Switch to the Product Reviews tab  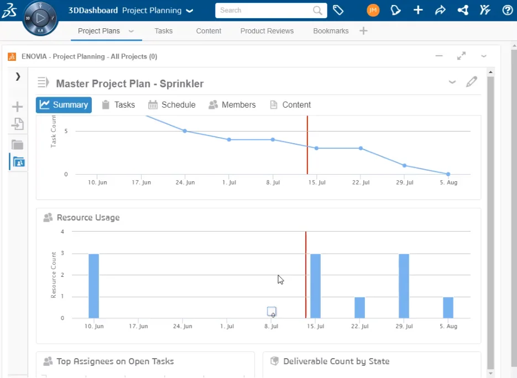pos(267,31)
